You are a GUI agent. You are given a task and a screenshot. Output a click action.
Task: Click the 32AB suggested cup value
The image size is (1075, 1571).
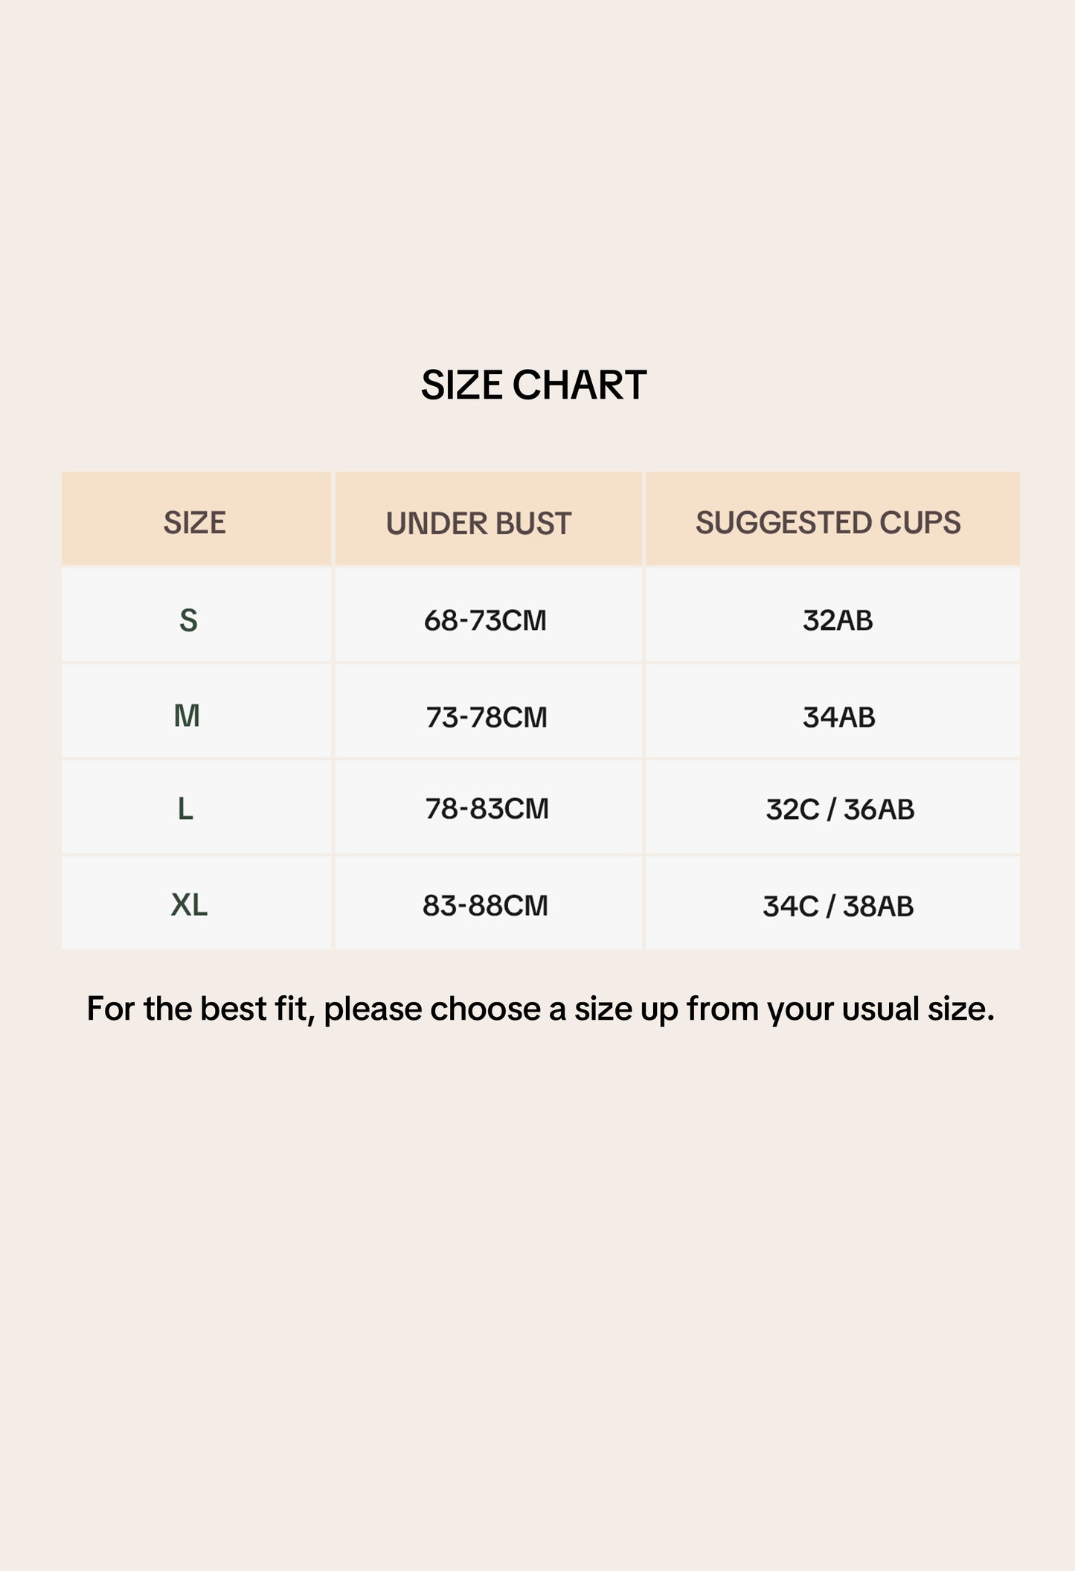tap(838, 620)
